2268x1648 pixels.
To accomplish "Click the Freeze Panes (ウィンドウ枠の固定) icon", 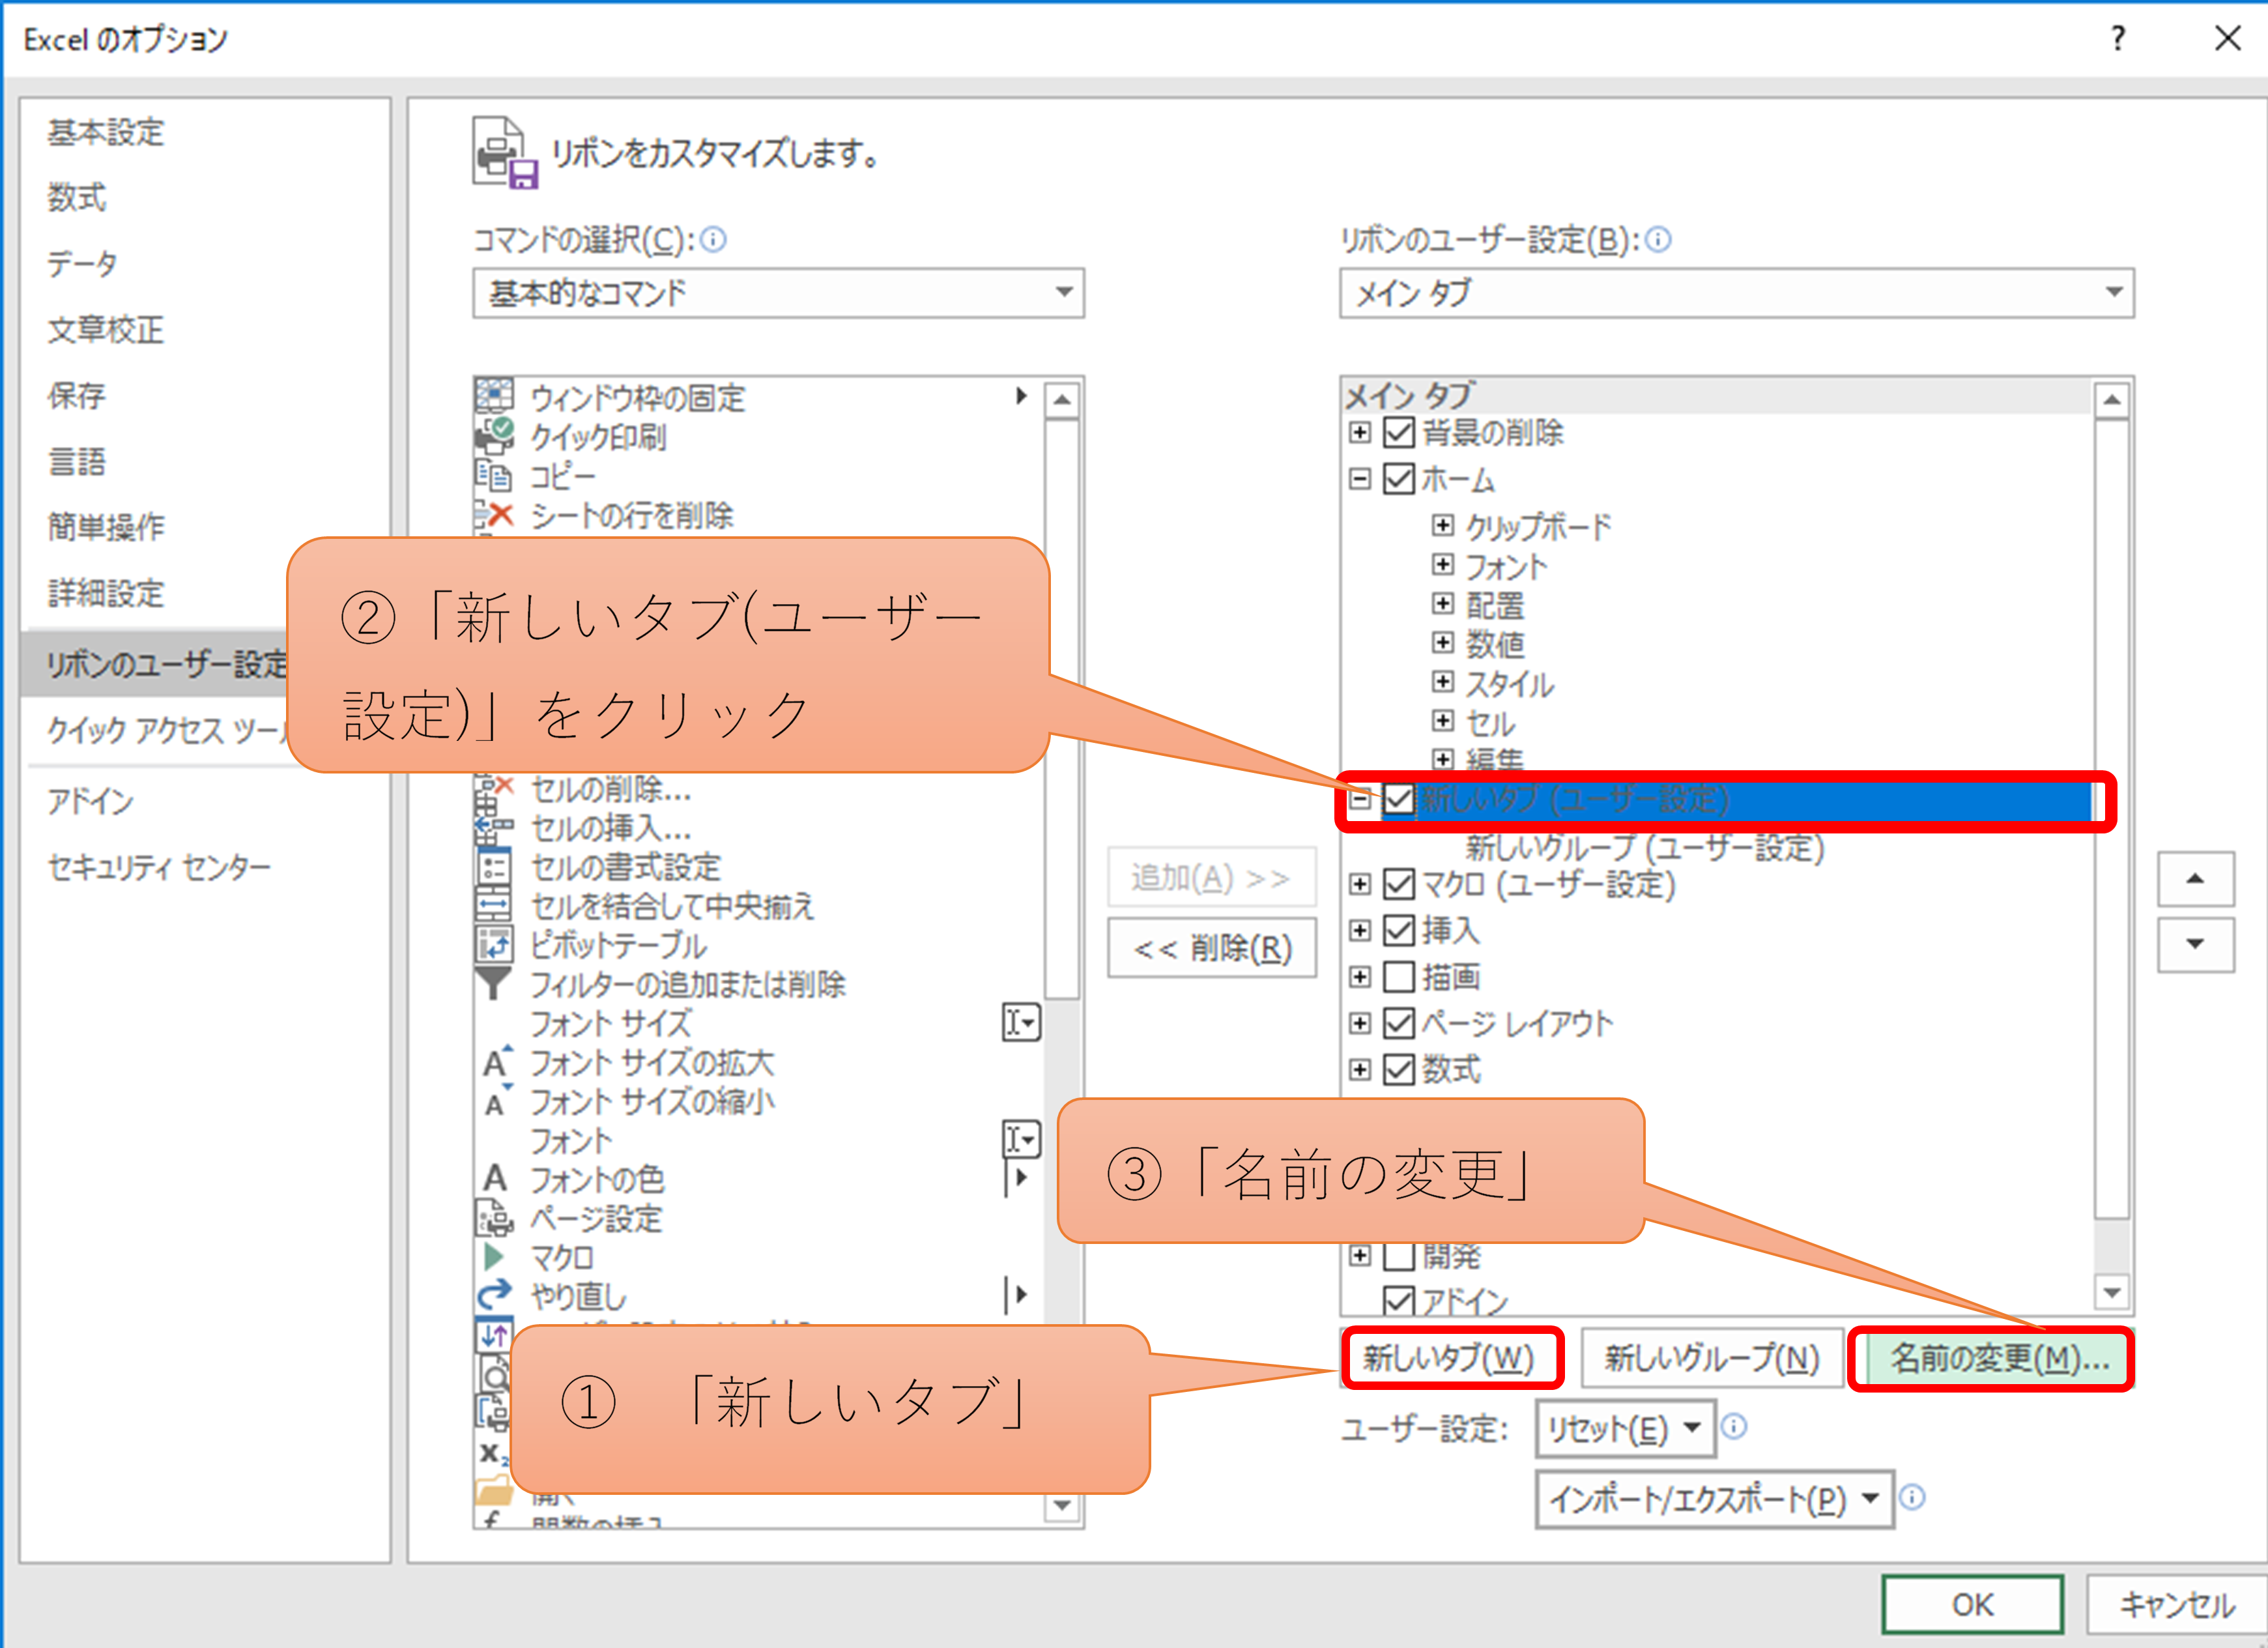I will (494, 396).
